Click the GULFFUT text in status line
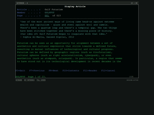The height and width of the screenshot is (115, 154). (x=20, y=77)
